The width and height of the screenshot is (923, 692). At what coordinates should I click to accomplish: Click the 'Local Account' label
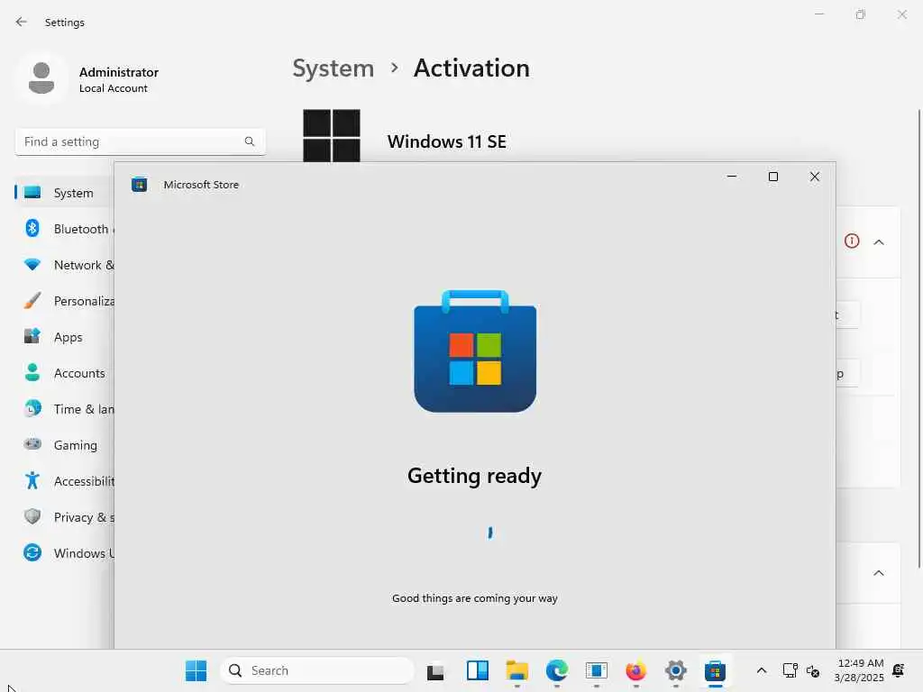[114, 88]
